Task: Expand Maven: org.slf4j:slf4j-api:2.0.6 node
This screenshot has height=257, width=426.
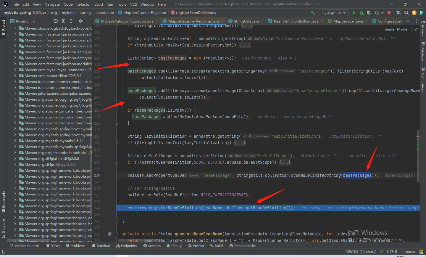Action: click(15, 164)
